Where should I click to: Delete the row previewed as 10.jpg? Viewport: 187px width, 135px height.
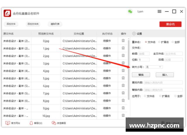click(x=123, y=116)
